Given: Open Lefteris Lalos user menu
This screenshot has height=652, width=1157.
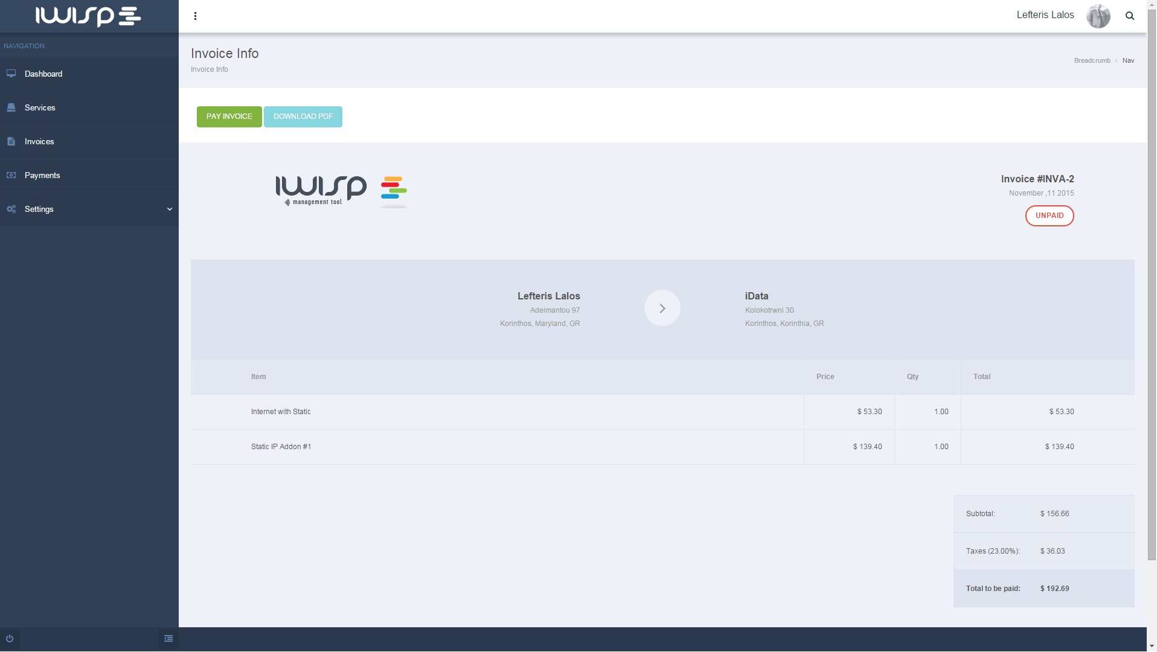Looking at the screenshot, I should pos(1045,15).
